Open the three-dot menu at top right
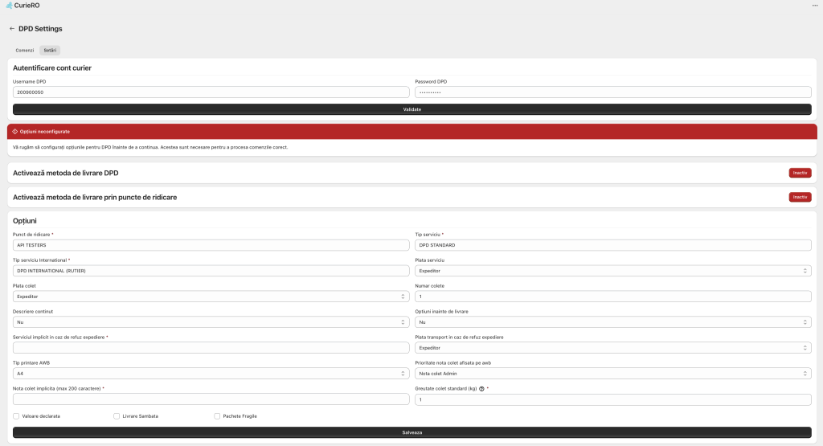 [815, 6]
